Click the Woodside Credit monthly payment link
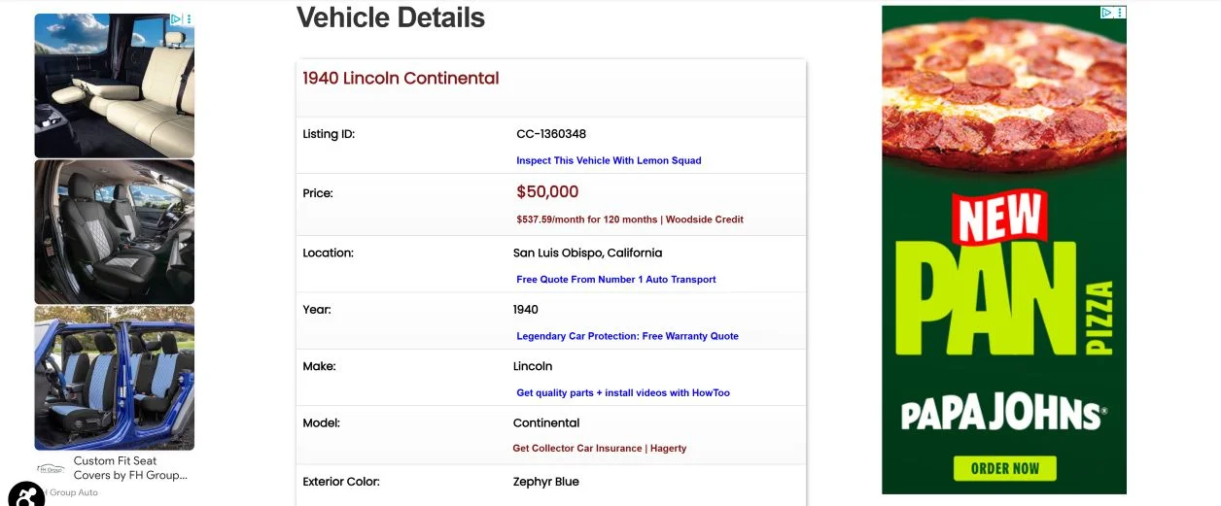The image size is (1221, 506). (630, 219)
